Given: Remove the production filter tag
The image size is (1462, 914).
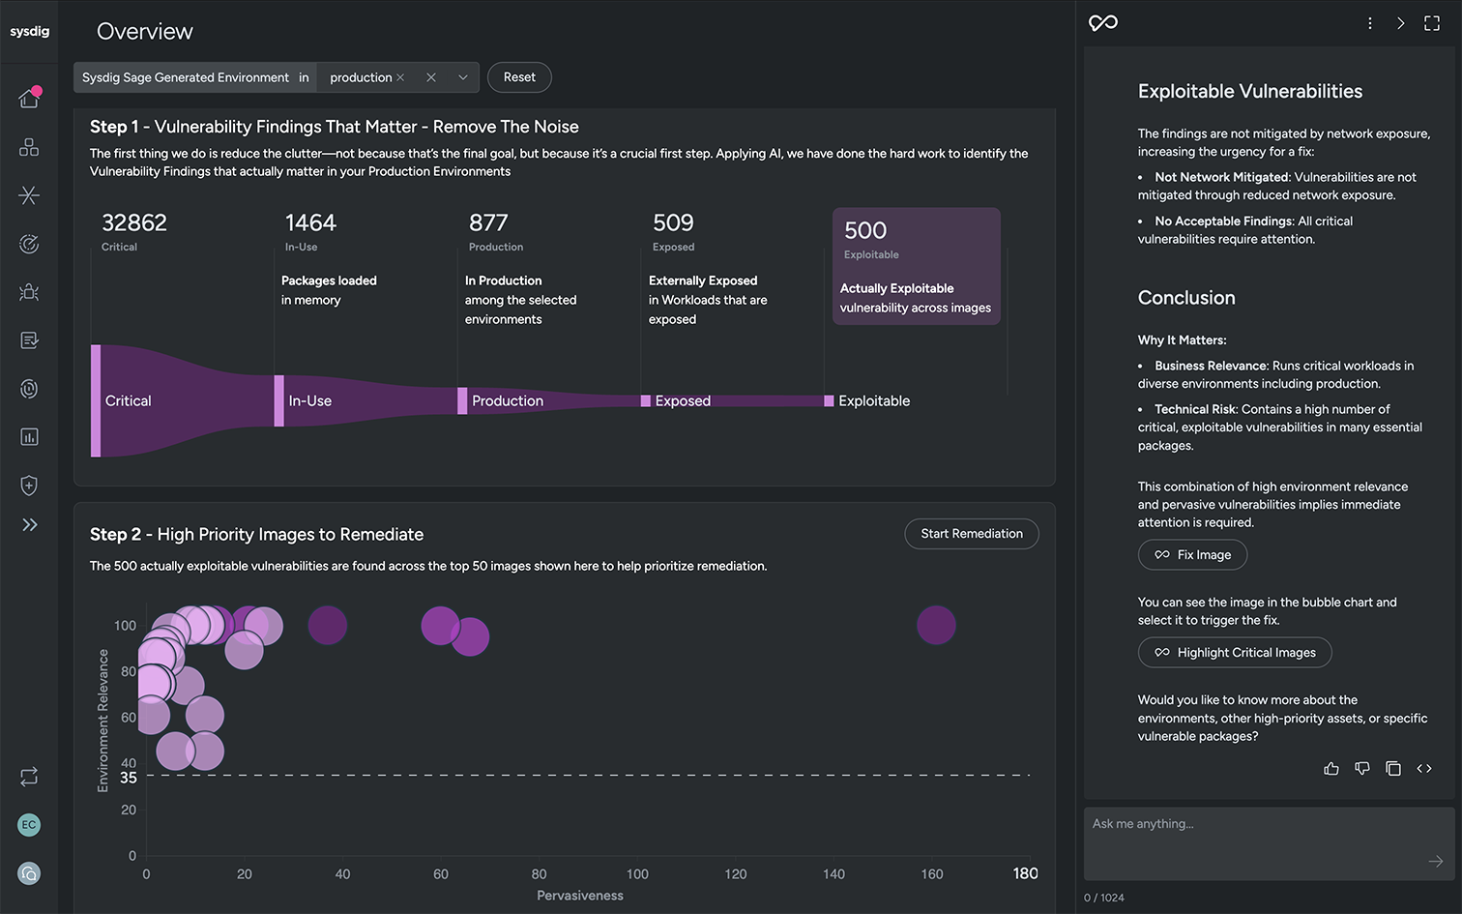Looking at the screenshot, I should point(400,77).
